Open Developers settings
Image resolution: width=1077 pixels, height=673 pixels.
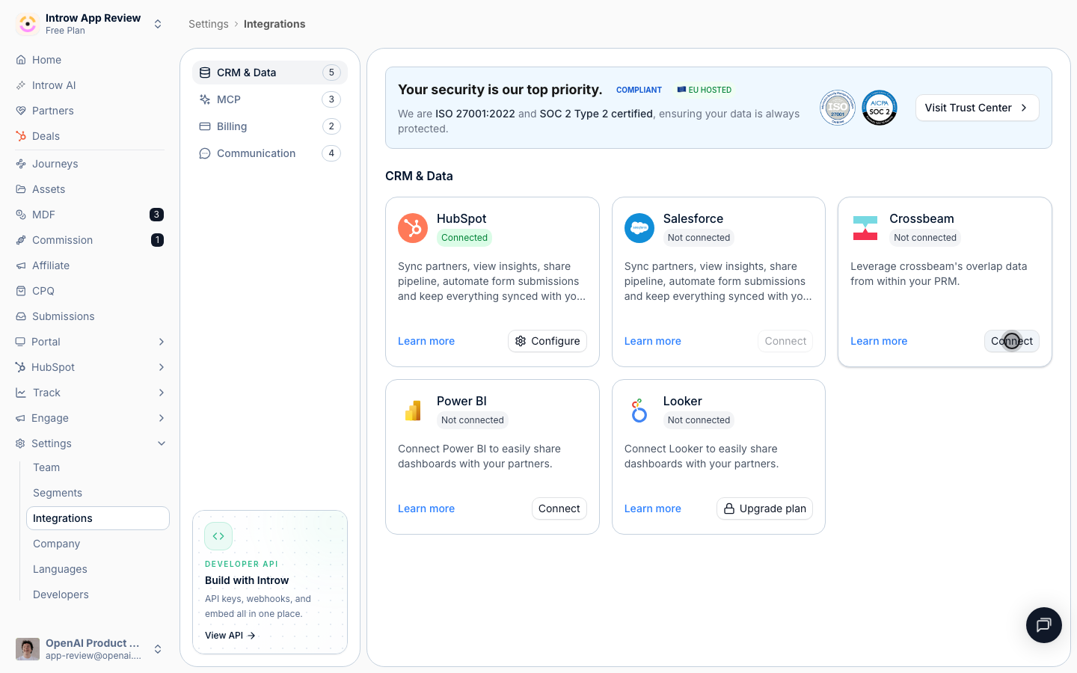pos(98,594)
